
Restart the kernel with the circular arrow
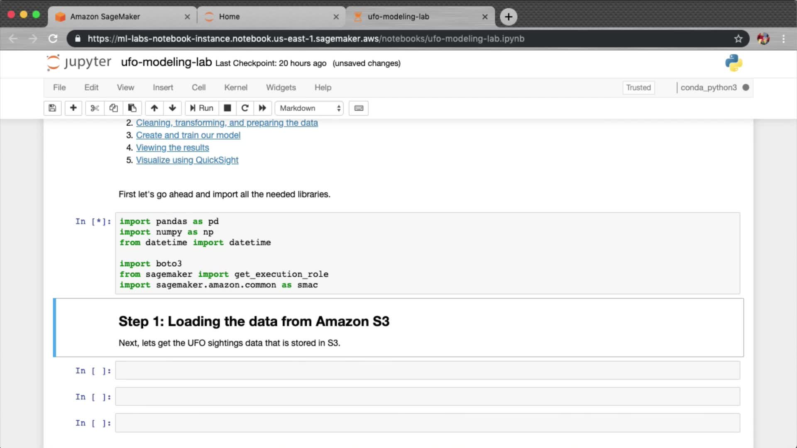click(245, 108)
